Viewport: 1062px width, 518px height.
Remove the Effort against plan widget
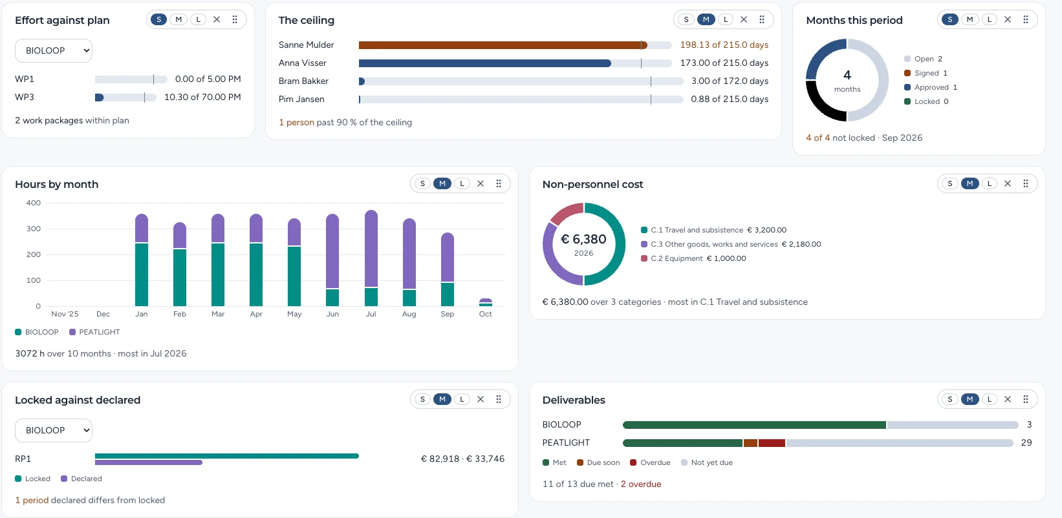point(217,19)
